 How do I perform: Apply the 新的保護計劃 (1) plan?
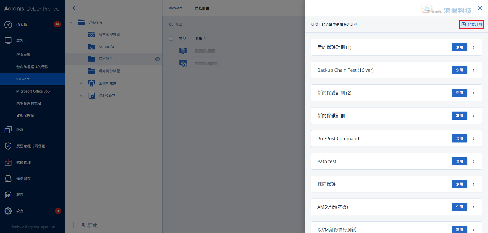tap(460, 47)
